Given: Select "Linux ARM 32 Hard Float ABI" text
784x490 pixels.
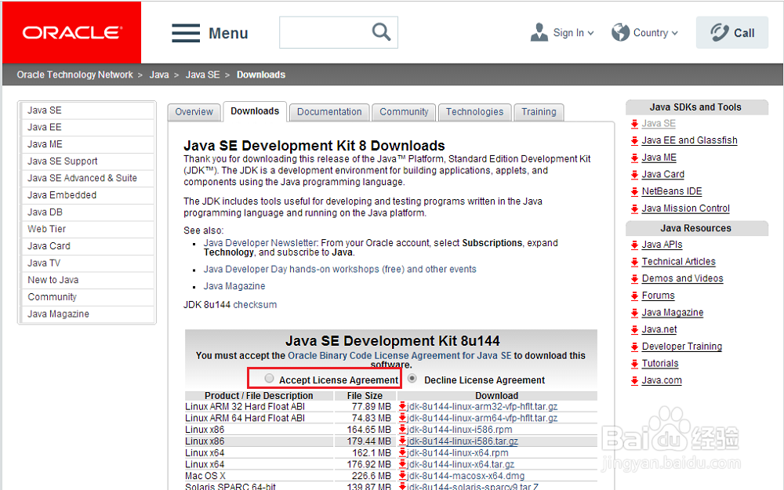Looking at the screenshot, I should coord(245,406).
